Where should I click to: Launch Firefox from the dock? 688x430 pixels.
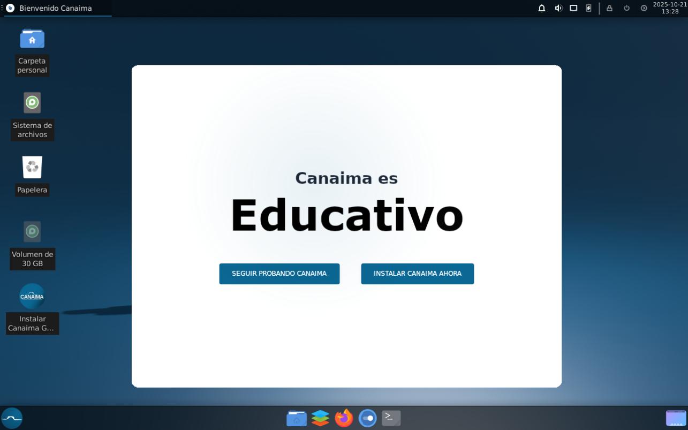pos(344,418)
